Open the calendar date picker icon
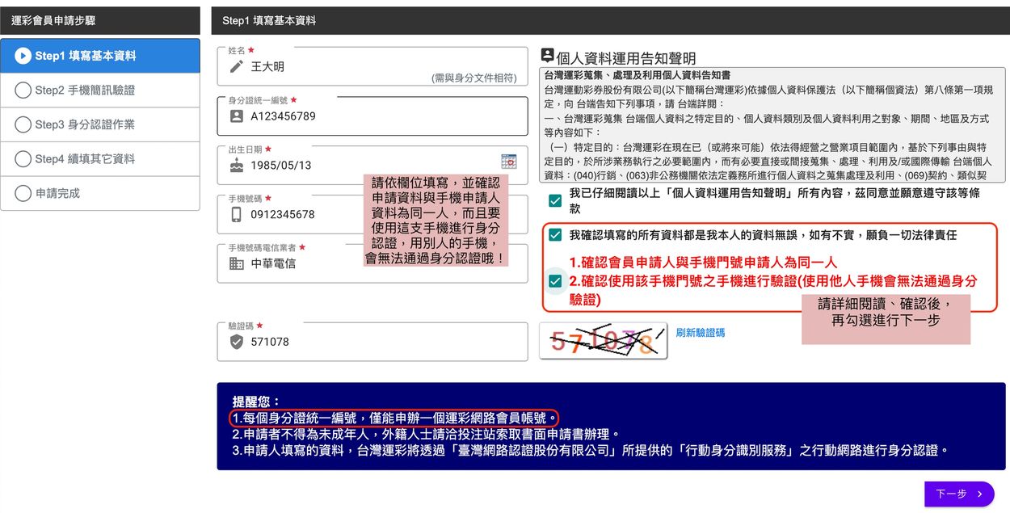 (508, 161)
